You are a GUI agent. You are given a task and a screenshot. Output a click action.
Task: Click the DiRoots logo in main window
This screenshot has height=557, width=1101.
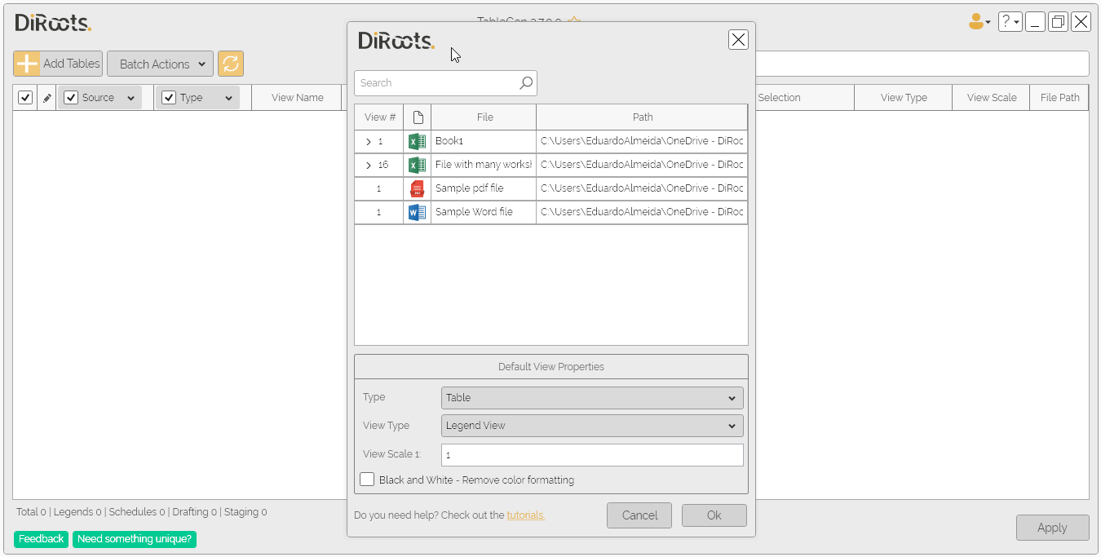(x=53, y=22)
